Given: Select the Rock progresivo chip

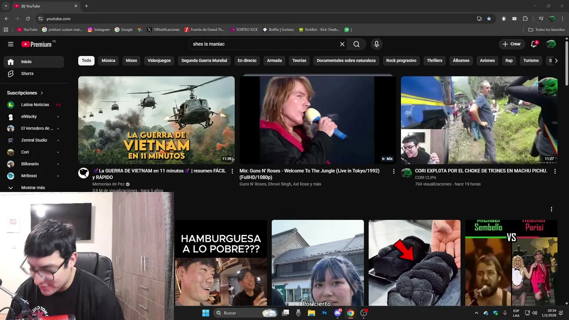Looking at the screenshot, I should [x=401, y=60].
